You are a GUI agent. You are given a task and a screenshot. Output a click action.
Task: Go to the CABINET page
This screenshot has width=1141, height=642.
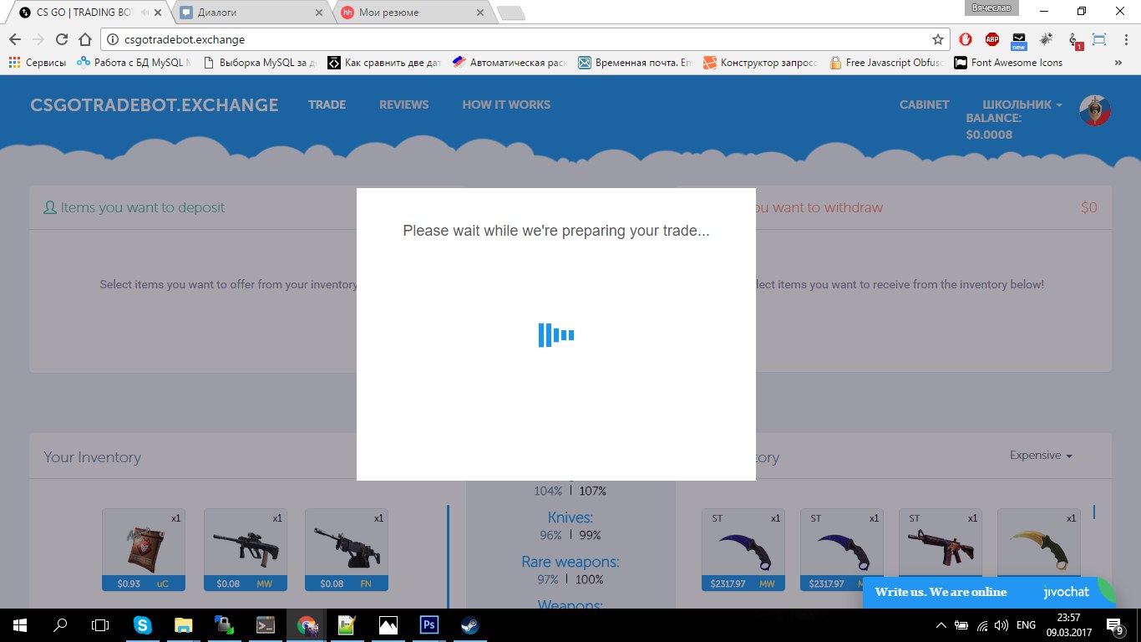[x=924, y=104]
